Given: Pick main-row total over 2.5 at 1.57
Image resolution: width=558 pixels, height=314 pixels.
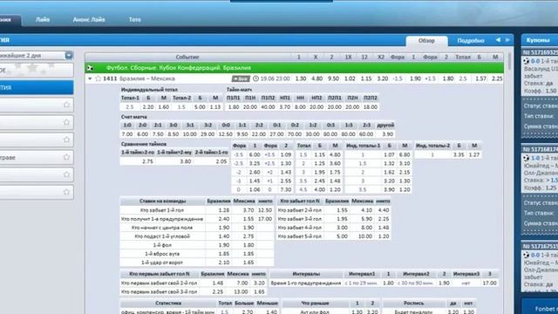Looking at the screenshot, I should point(480,78).
